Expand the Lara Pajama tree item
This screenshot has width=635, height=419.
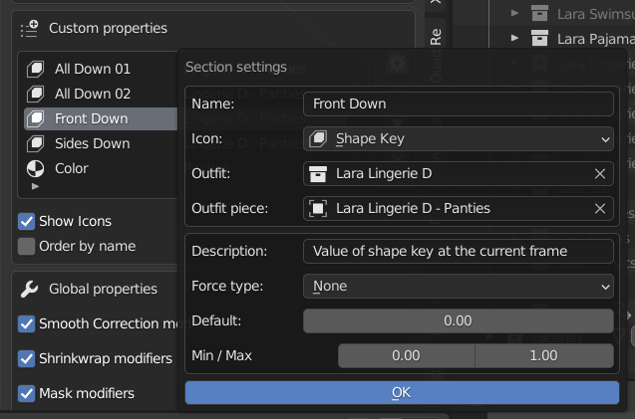515,39
